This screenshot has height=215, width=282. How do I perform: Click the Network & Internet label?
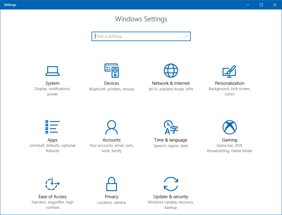click(x=171, y=83)
